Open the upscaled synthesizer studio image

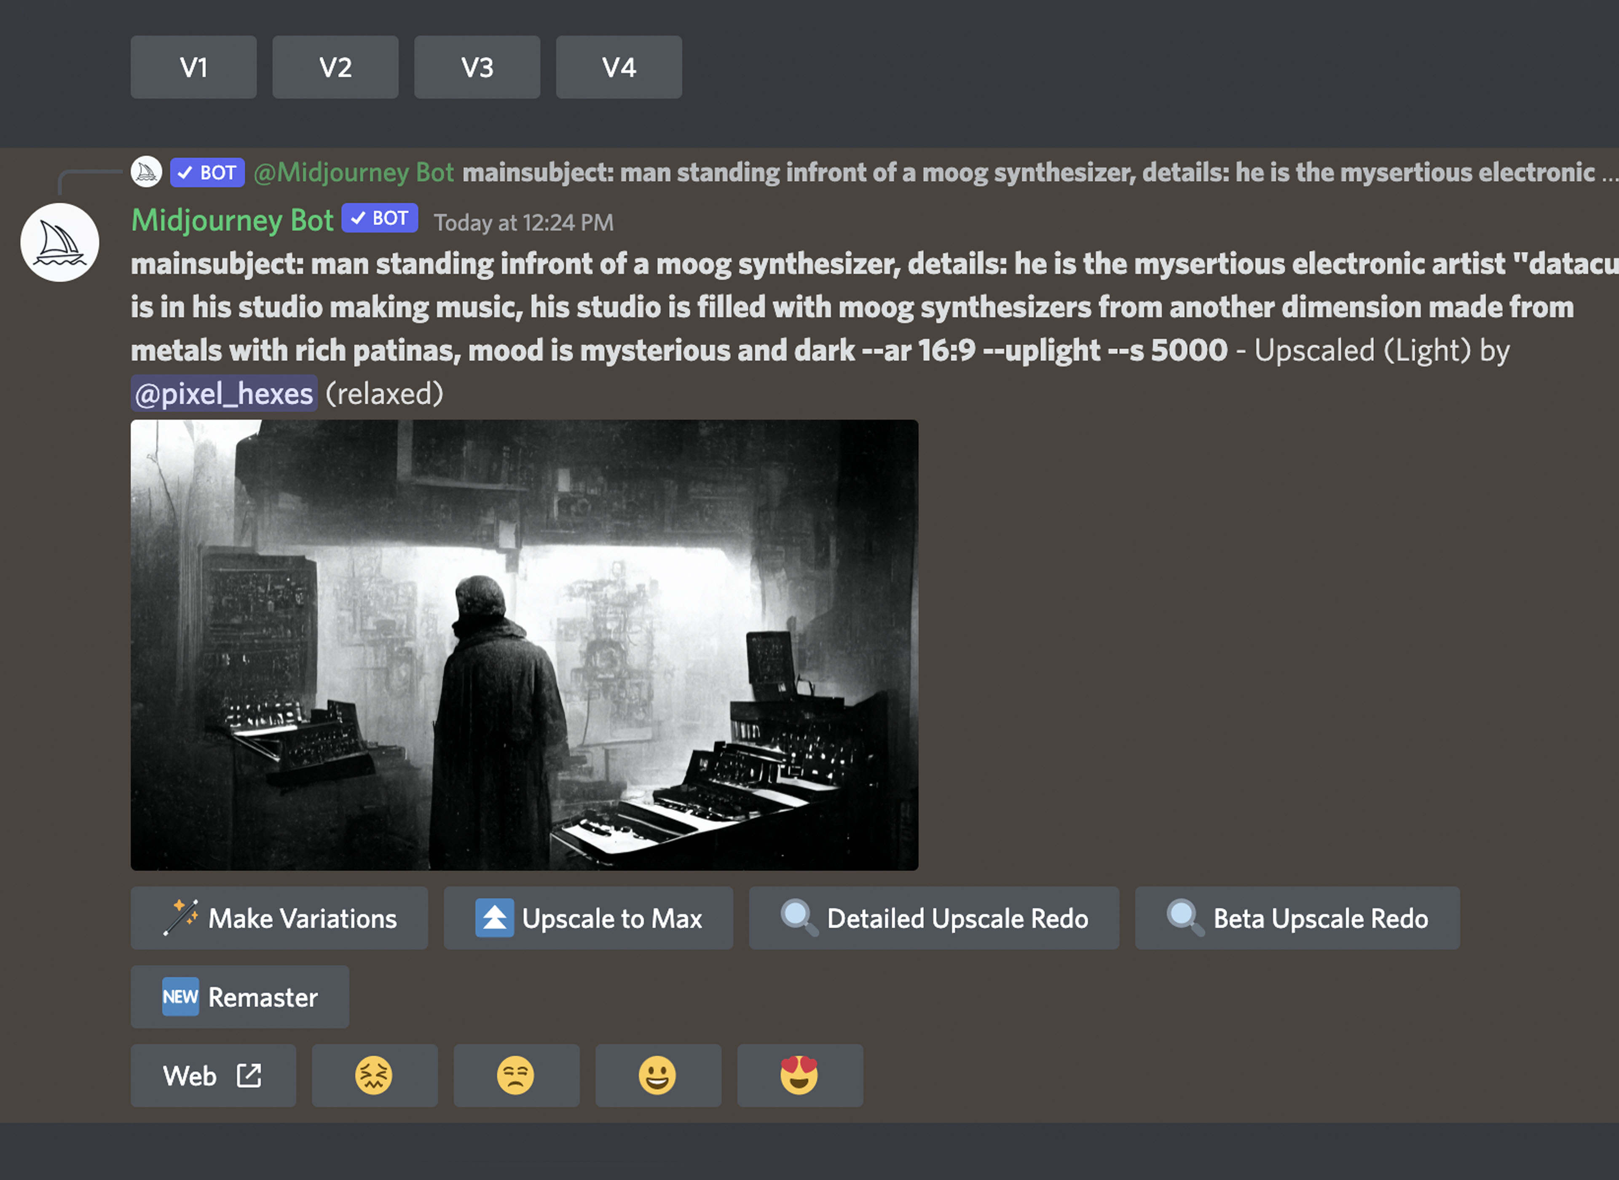523,644
